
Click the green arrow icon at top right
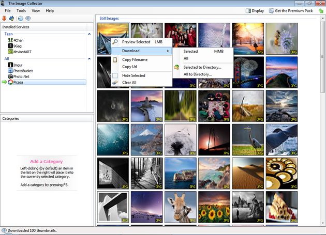pos(321,11)
